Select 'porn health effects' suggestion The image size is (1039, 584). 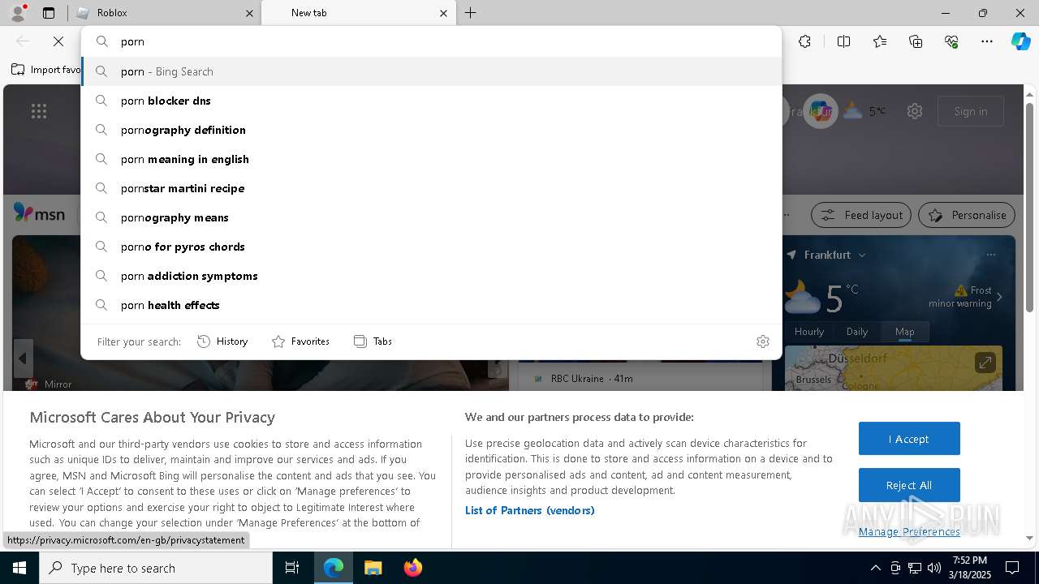431,305
